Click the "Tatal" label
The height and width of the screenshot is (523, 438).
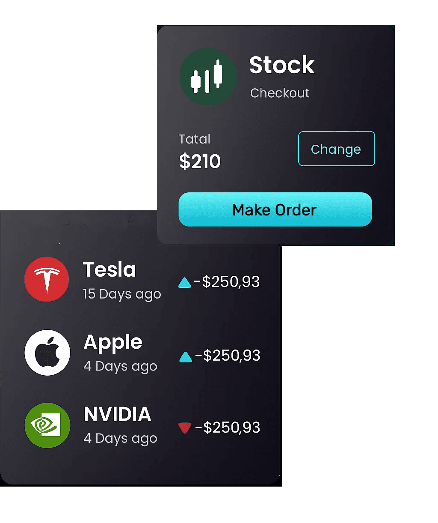pos(195,139)
